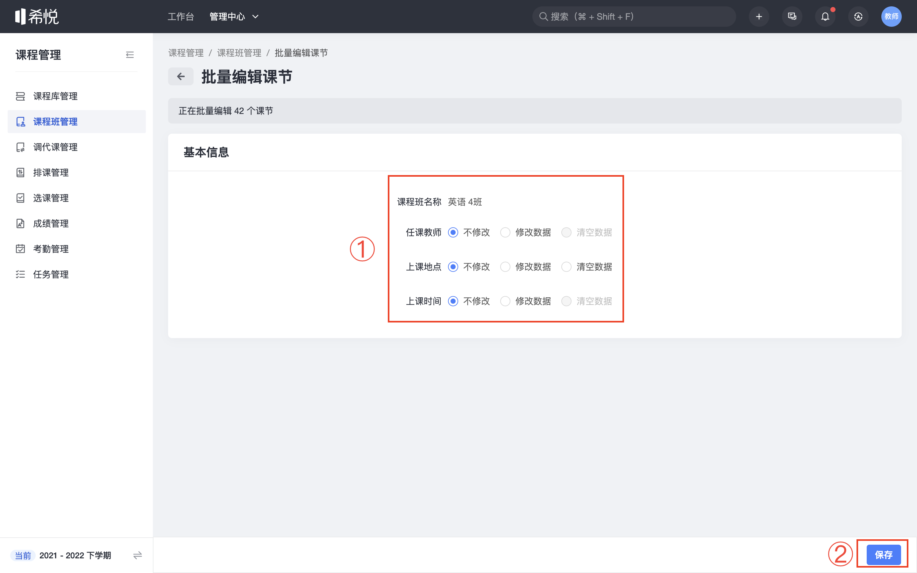This screenshot has height=573, width=917.
Task: Open the 工作台 top navigation item
Action: (x=181, y=17)
